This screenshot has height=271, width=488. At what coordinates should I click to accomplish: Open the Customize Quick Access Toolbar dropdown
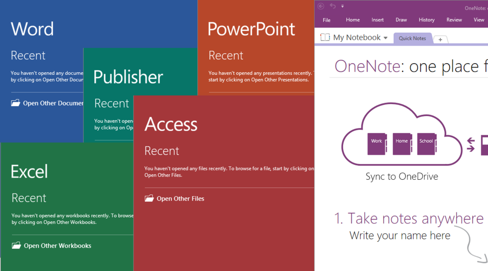coord(342,7)
